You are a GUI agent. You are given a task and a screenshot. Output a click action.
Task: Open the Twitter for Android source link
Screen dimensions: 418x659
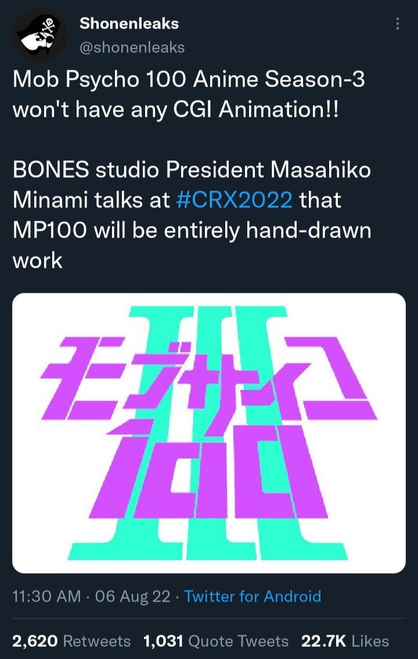click(x=253, y=596)
